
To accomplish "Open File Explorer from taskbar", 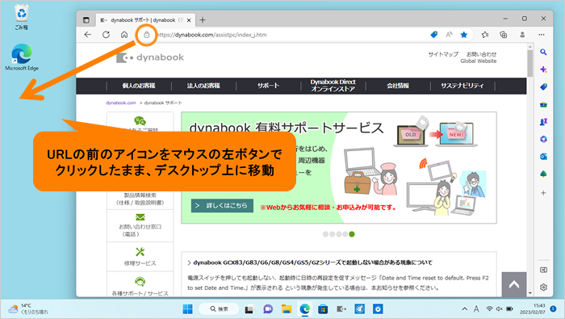I will 287,309.
